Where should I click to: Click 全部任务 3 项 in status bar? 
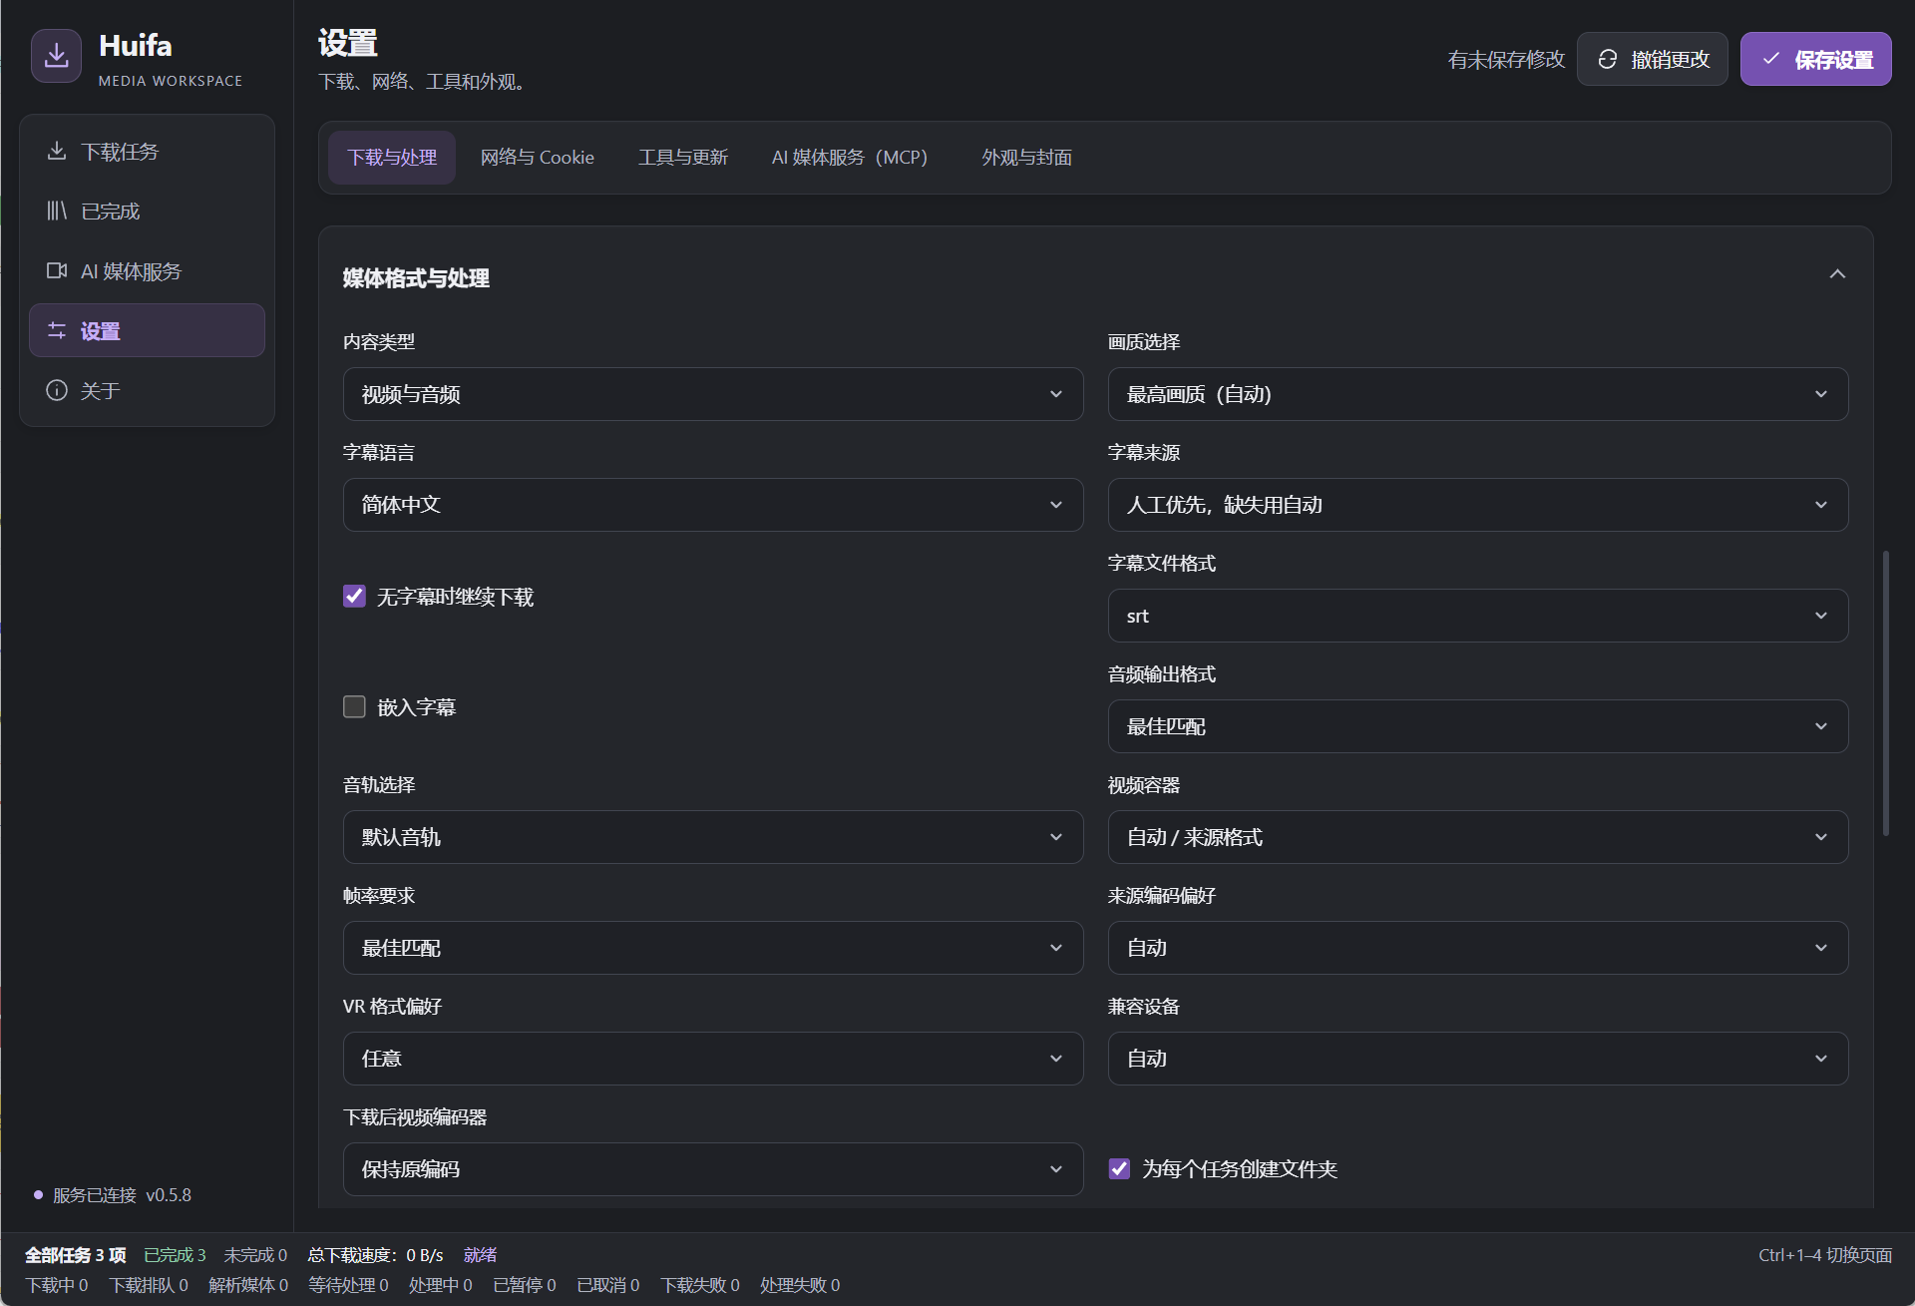[x=76, y=1255]
